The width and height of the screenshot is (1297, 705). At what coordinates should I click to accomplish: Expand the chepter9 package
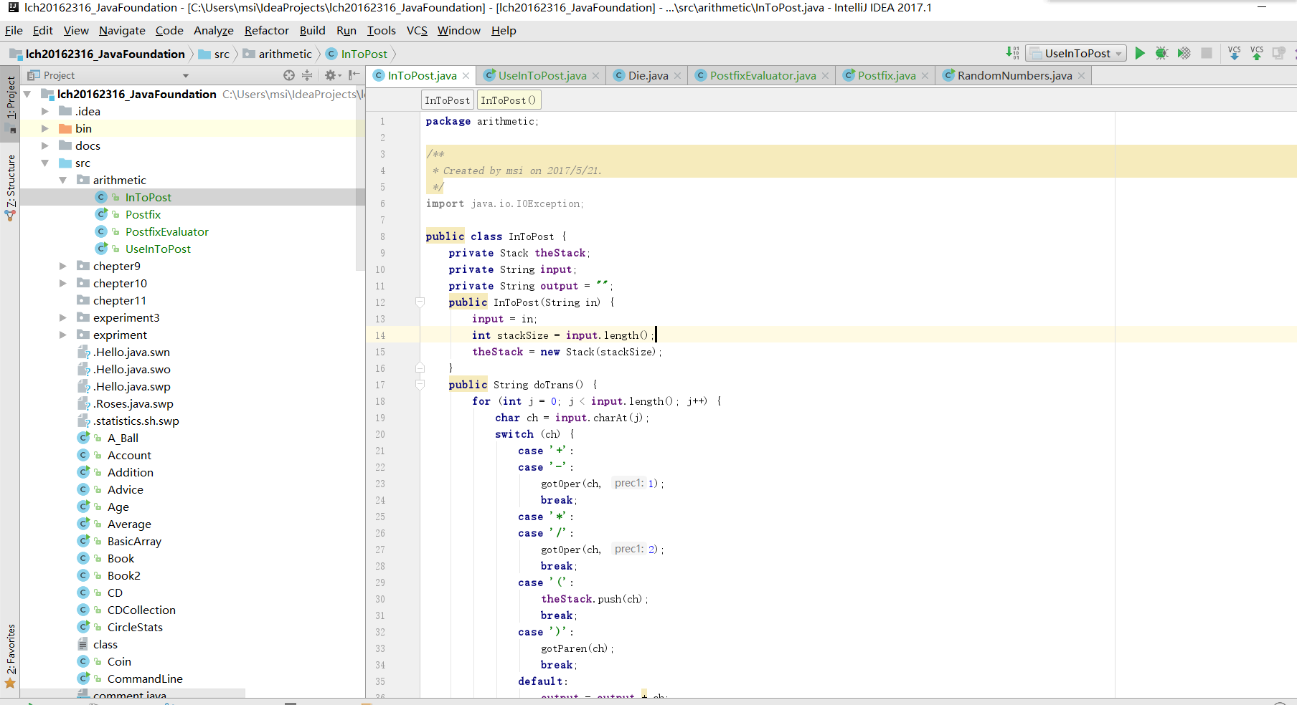coord(63,266)
